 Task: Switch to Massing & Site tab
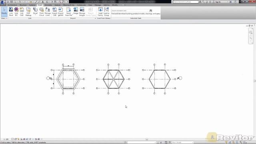[69, 5]
